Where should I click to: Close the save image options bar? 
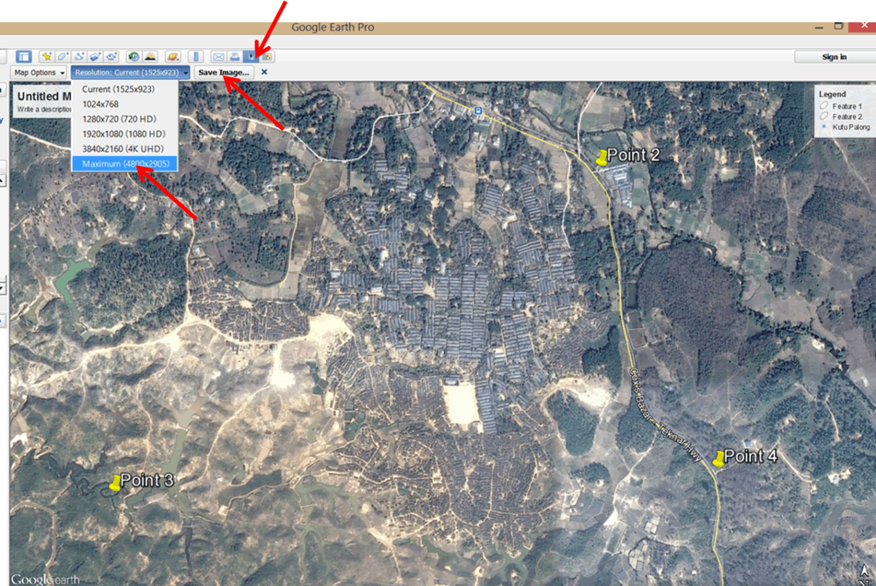[264, 72]
